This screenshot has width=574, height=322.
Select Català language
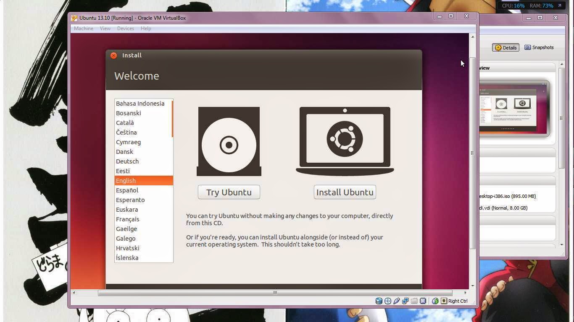tap(143, 123)
